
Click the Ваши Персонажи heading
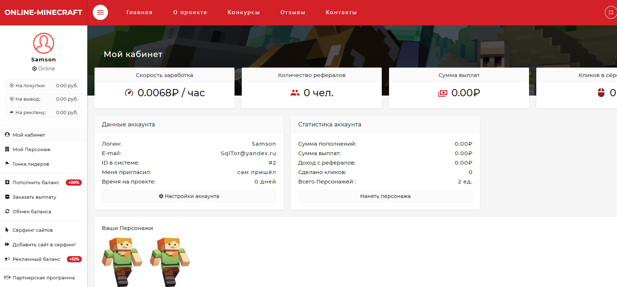[x=127, y=228]
